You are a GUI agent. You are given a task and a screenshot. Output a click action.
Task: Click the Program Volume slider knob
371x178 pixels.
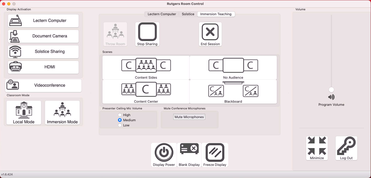click(331, 90)
